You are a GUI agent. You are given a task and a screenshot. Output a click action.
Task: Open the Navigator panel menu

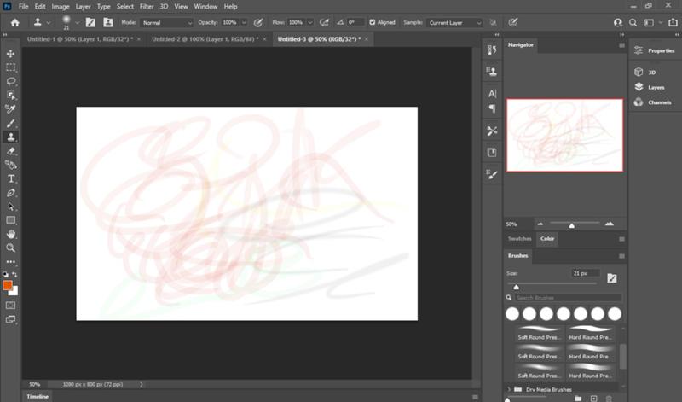621,45
